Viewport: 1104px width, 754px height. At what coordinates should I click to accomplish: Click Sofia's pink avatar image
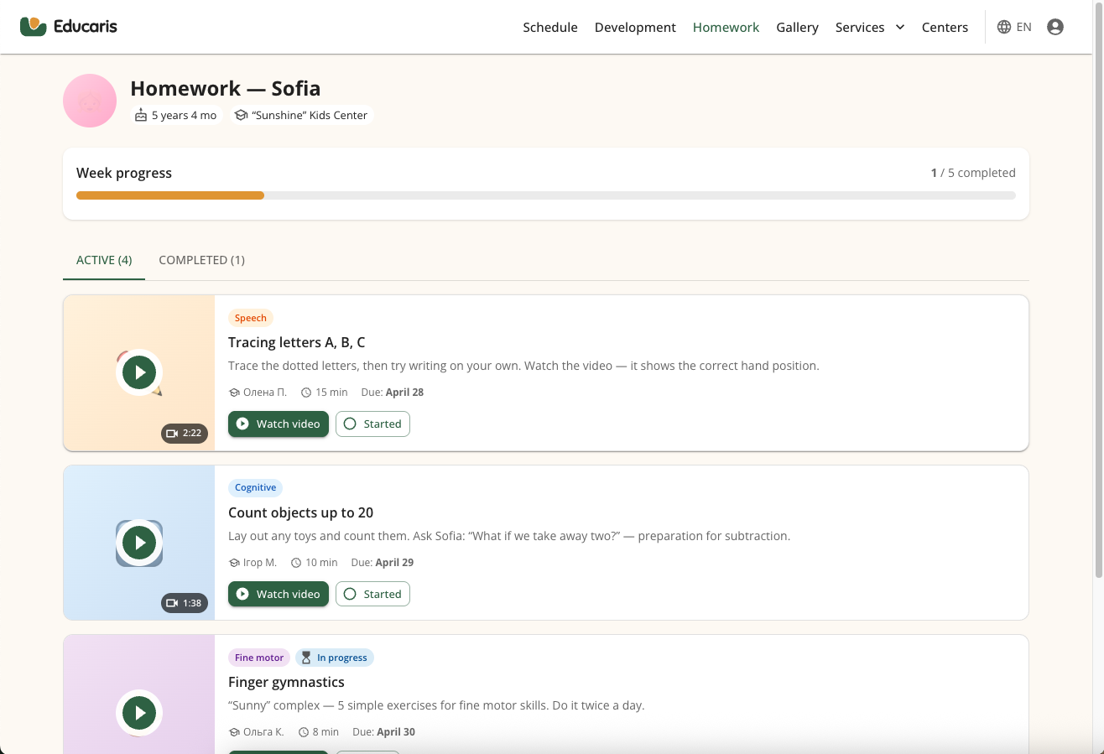(90, 101)
